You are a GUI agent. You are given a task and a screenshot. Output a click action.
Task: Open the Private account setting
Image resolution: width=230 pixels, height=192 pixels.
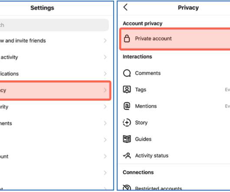[175, 39]
